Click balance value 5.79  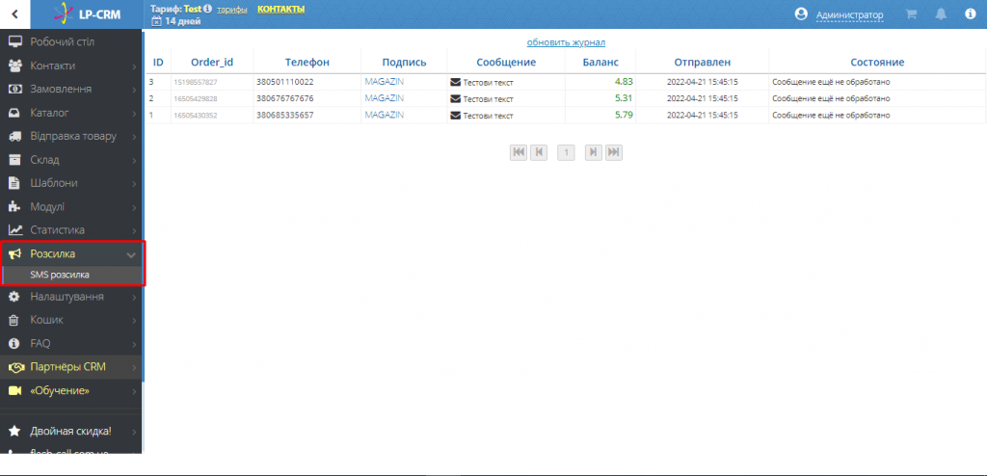click(624, 115)
